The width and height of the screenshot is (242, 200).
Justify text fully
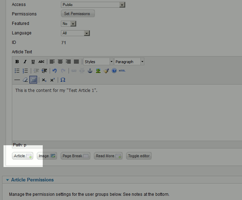point(76,62)
